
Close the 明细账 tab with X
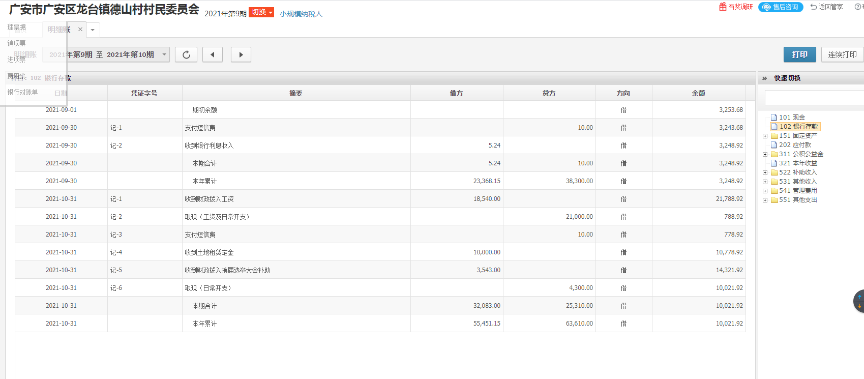click(x=80, y=30)
